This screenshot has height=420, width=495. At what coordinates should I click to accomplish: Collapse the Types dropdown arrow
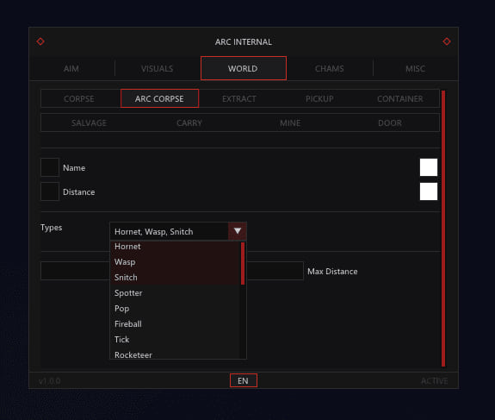tap(238, 231)
